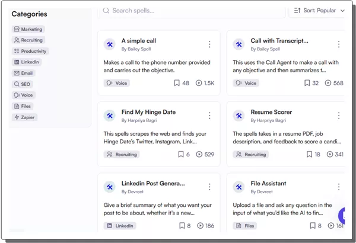Open options menu for A simple call
The image size is (356, 243).
pos(209,44)
